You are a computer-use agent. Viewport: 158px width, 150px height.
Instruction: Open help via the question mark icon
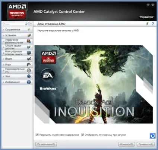(x=153, y=24)
